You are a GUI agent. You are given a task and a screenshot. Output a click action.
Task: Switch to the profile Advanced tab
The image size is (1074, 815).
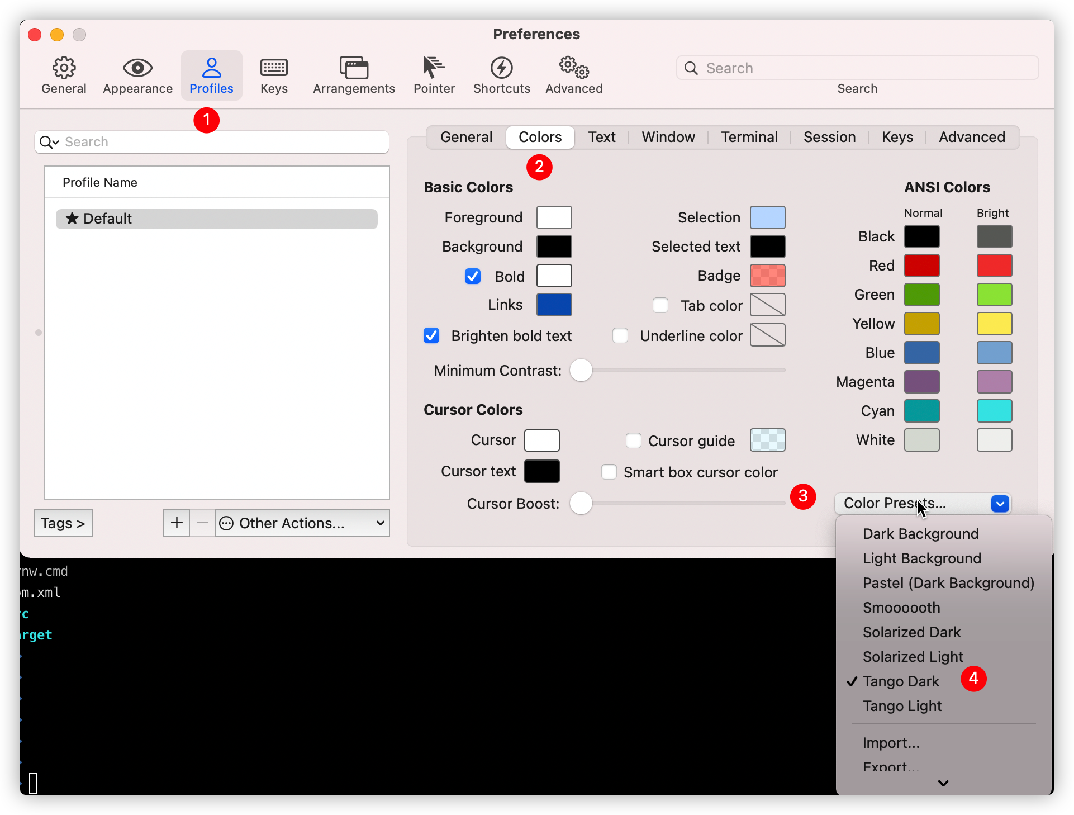click(x=972, y=137)
